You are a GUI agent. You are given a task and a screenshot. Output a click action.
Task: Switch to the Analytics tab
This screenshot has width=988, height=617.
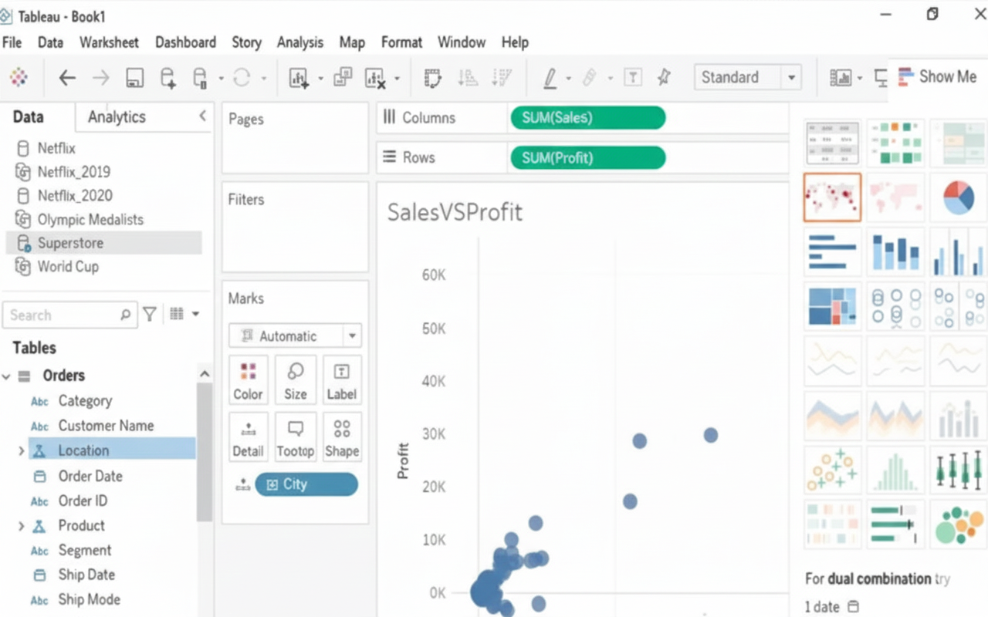click(x=117, y=117)
